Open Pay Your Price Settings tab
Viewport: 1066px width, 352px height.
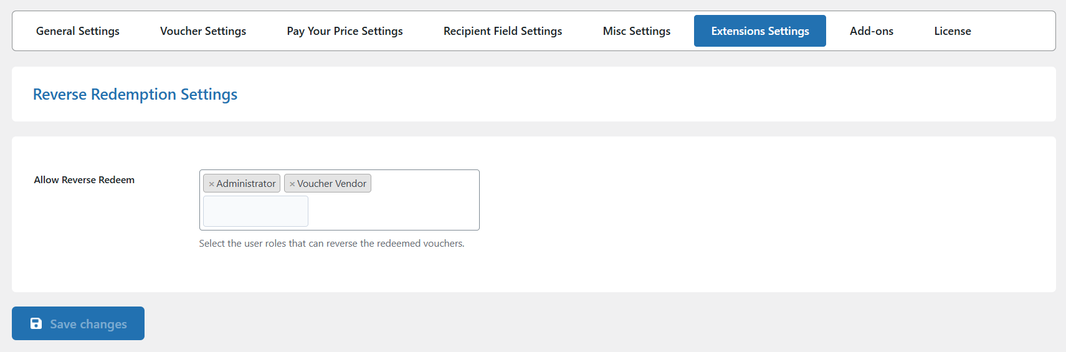[x=345, y=31]
